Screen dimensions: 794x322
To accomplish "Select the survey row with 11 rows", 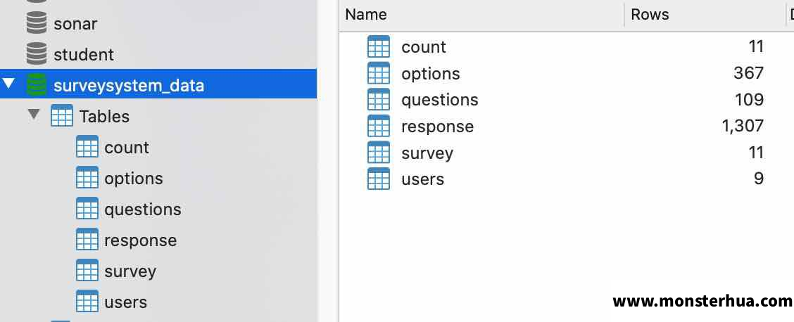I will click(x=567, y=152).
